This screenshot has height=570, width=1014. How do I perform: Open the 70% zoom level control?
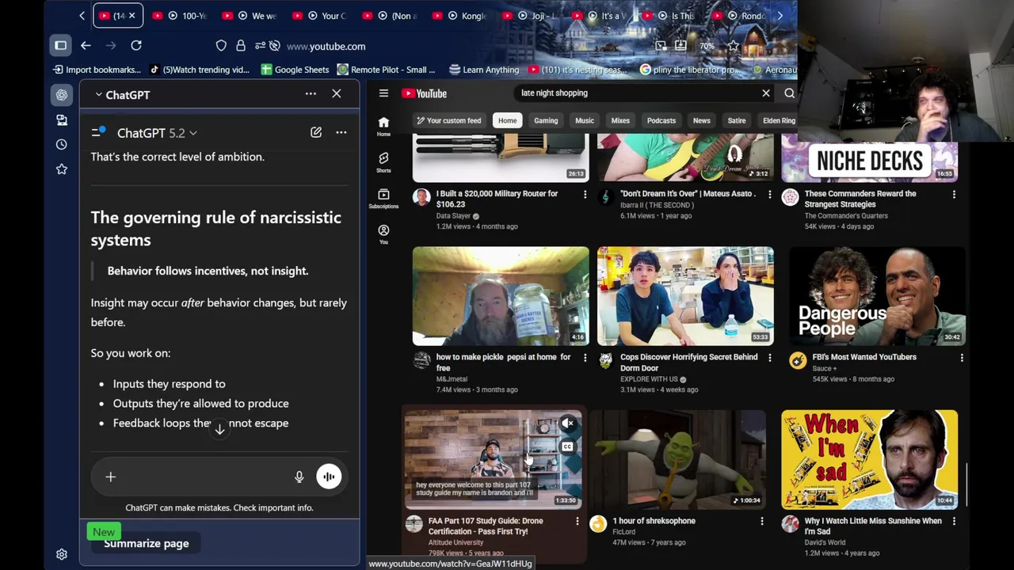click(706, 46)
